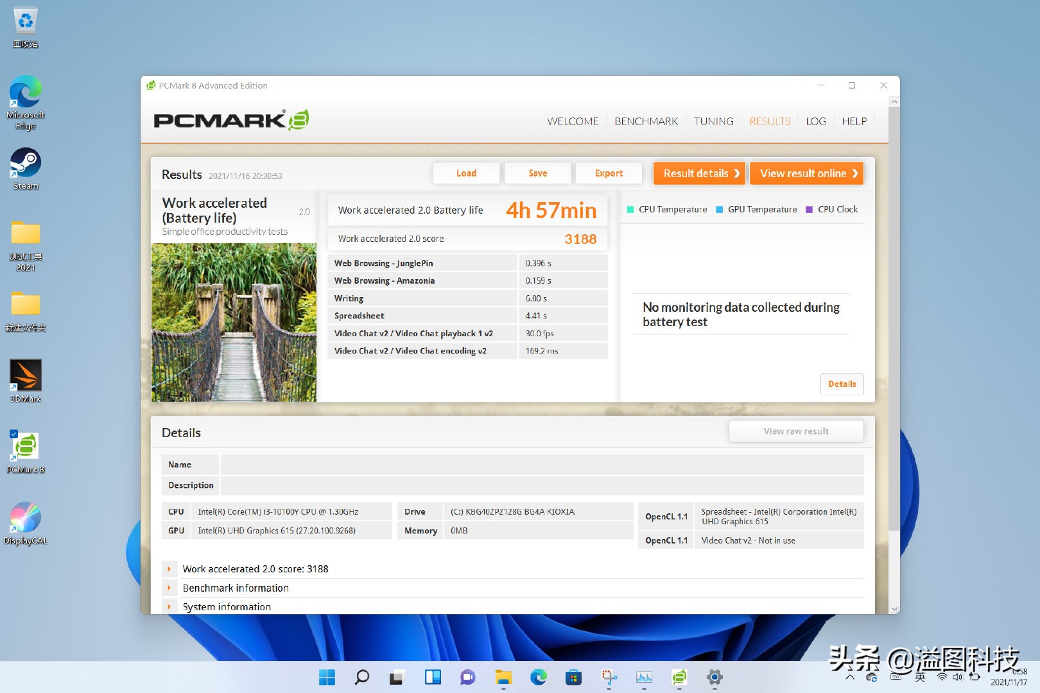Open Snipping Tool in taskbar
The width and height of the screenshot is (1040, 693).
point(609,677)
